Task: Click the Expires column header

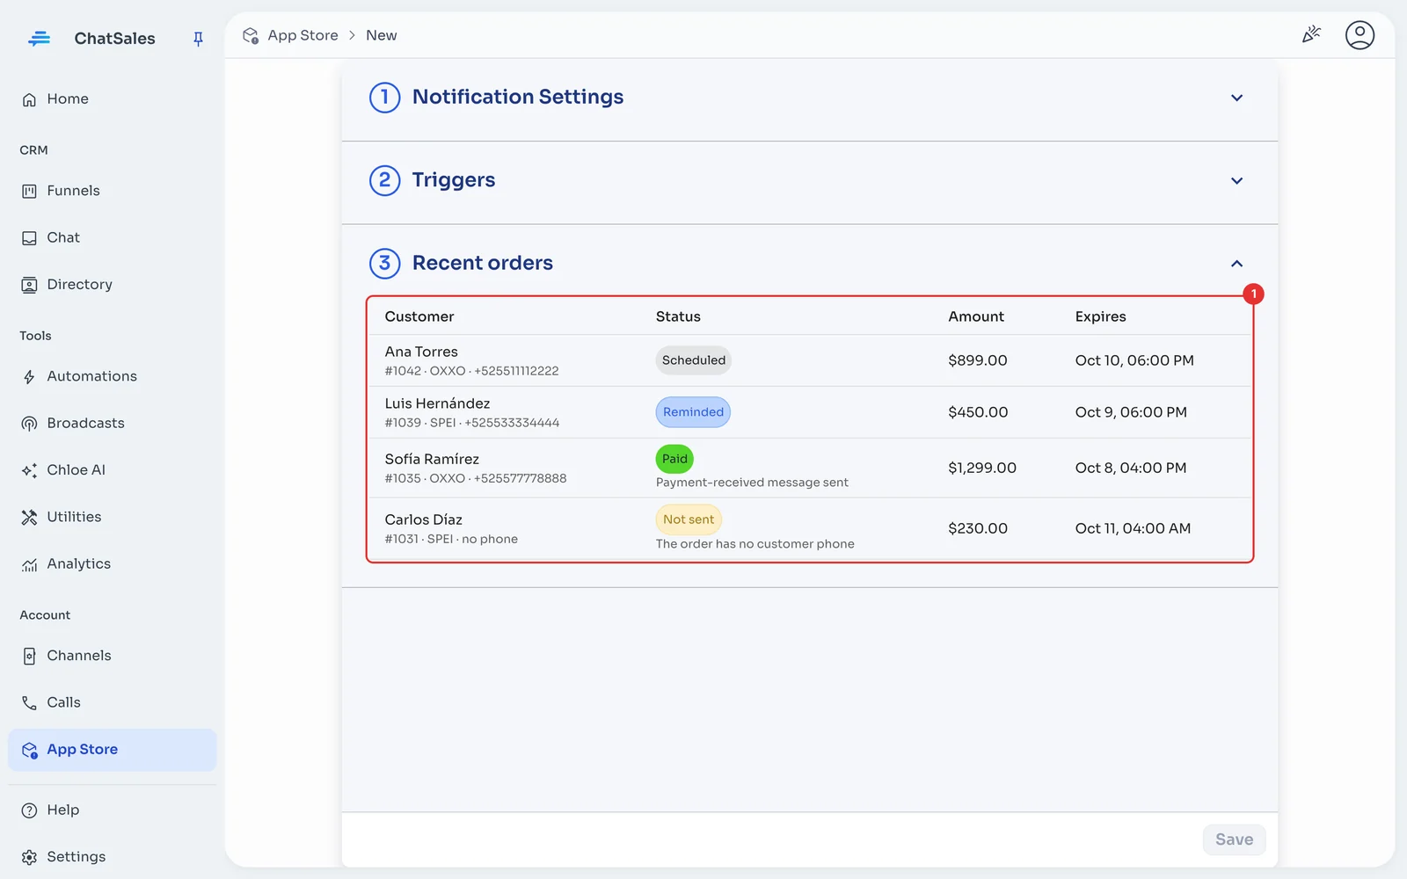Action: (x=1100, y=316)
